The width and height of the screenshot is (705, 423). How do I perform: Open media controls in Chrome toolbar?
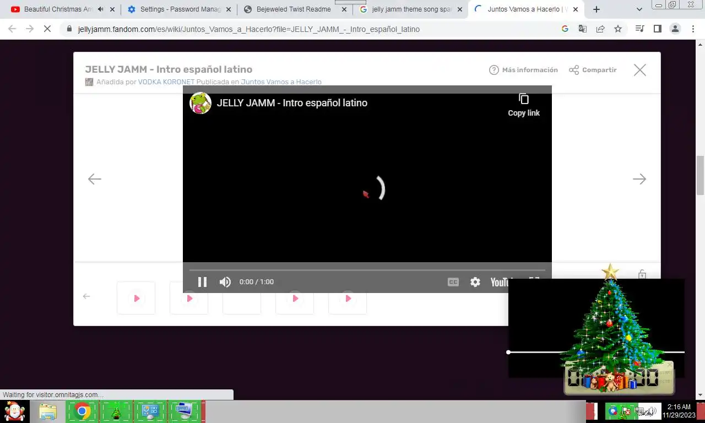point(639,29)
